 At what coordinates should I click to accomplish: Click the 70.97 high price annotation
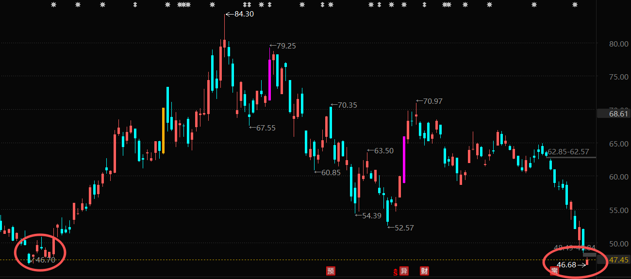click(433, 101)
